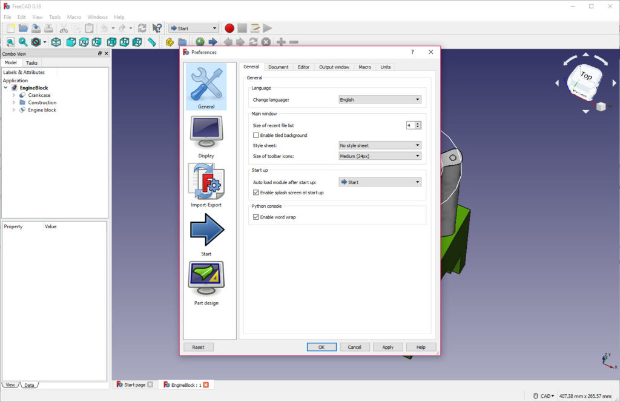Open the Auto load module dropdown
Viewport: 620px width, 402px height.
(380, 182)
